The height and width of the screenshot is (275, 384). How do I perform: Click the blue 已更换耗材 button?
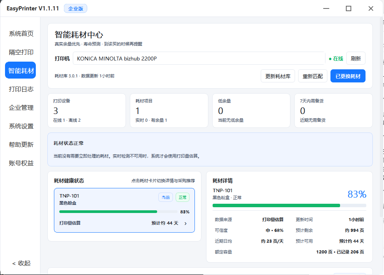click(x=348, y=76)
